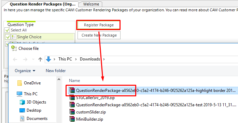Click the blue Downloads arrow icon in address bar
Viewport: 238px width, 123px height.
point(48,59)
